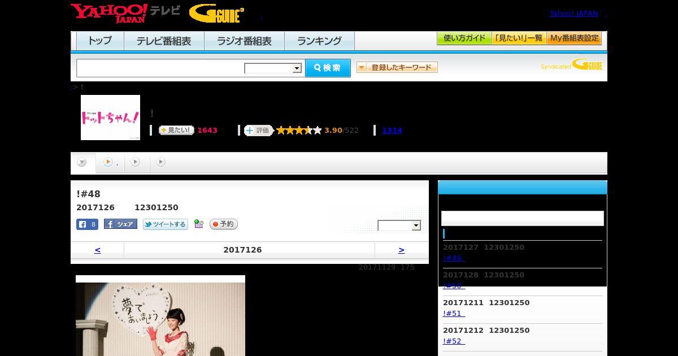Image resolution: width=678 pixels, height=356 pixels.
Task: Click the white field in the right sidebar
Action: click(x=523, y=219)
